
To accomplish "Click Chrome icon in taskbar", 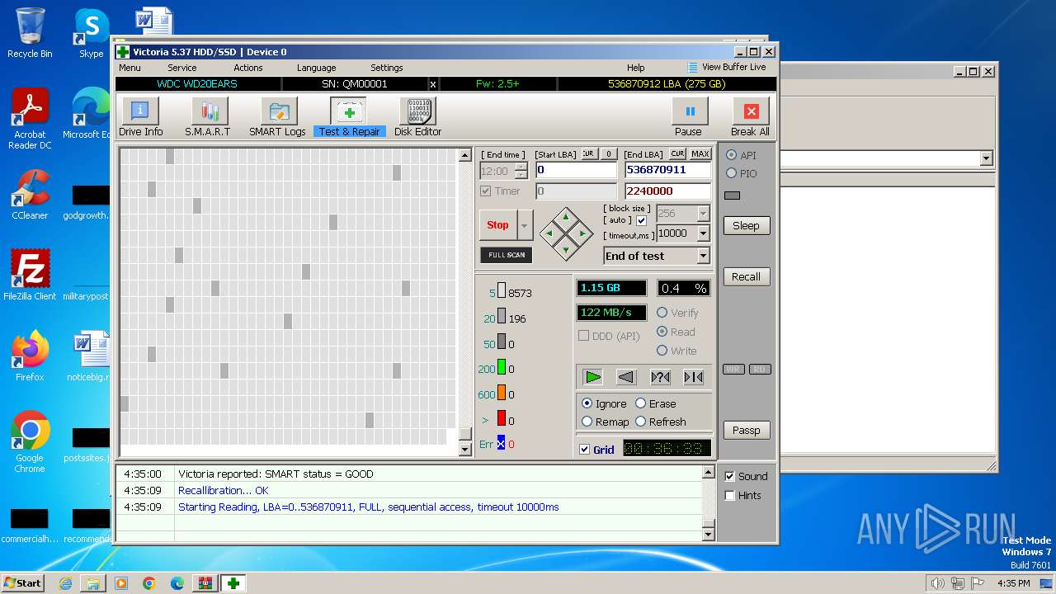I will [x=149, y=583].
